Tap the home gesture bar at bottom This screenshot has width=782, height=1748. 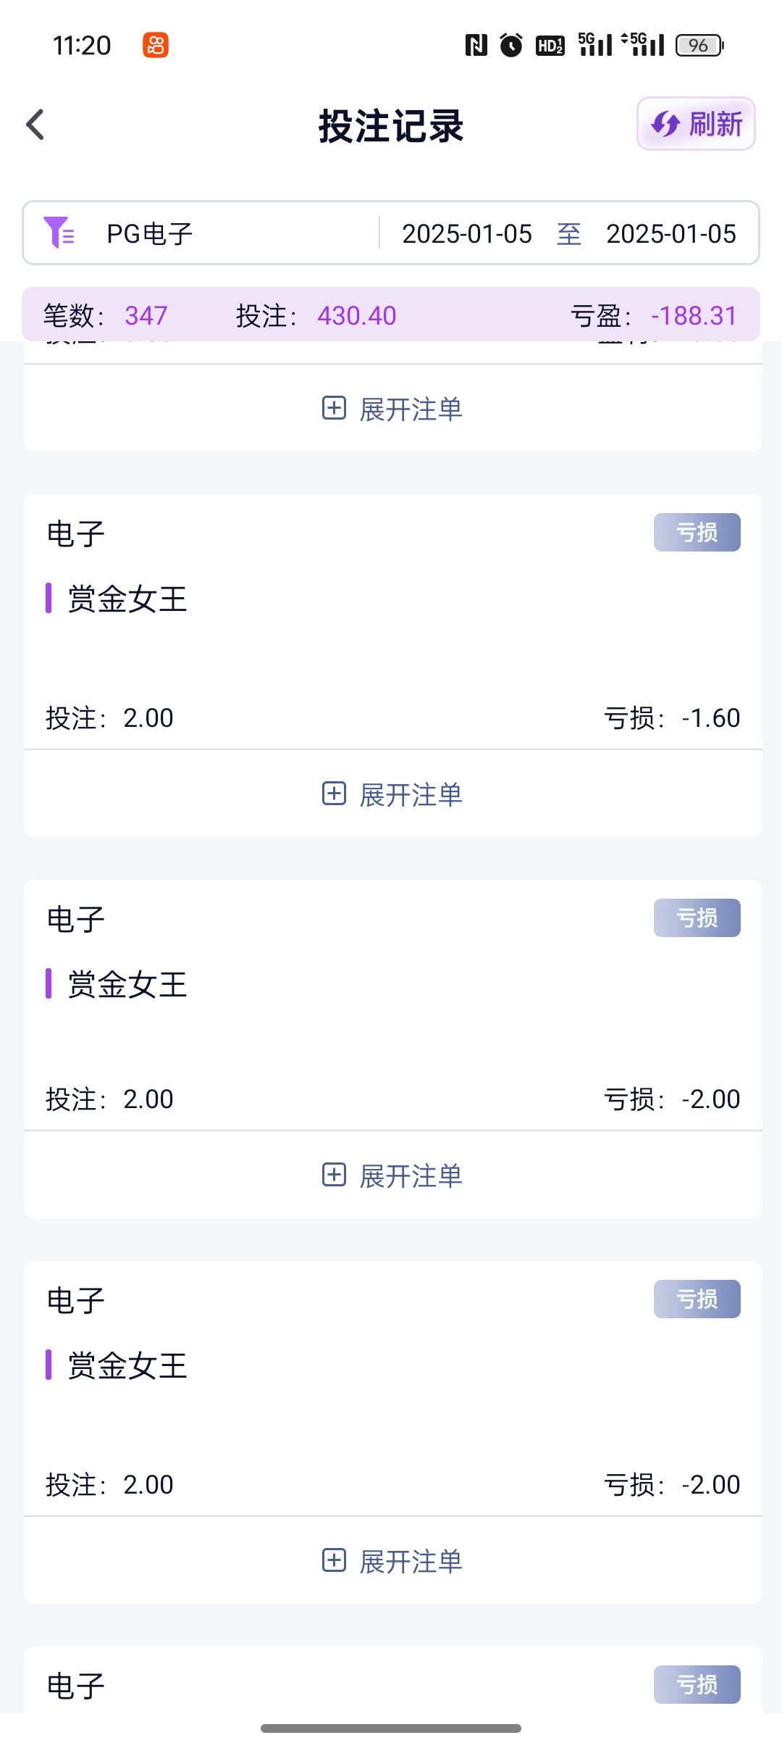391,1728
